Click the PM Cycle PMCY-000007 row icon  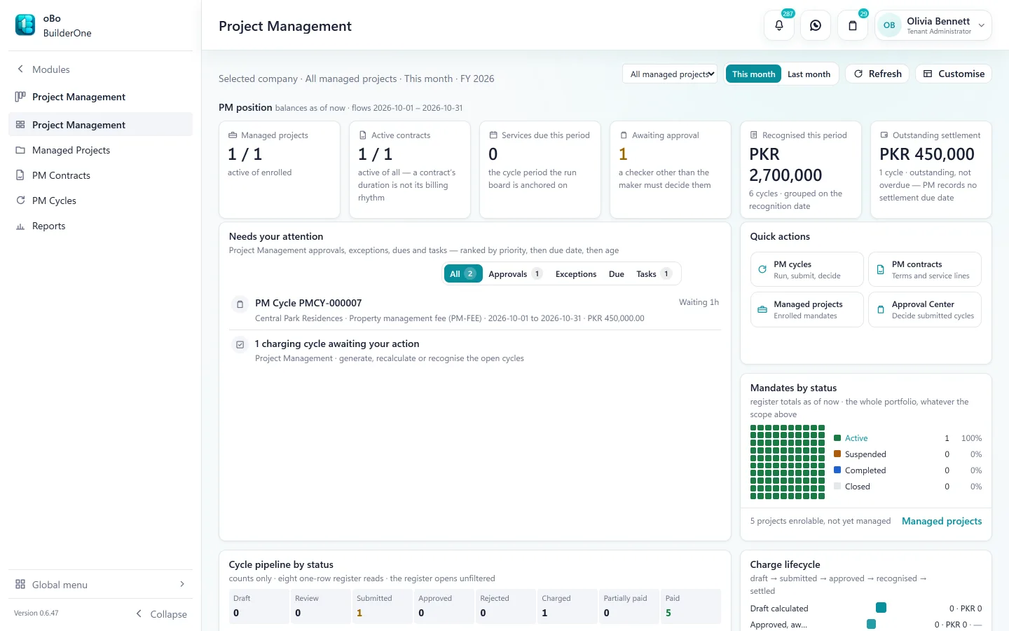(240, 304)
